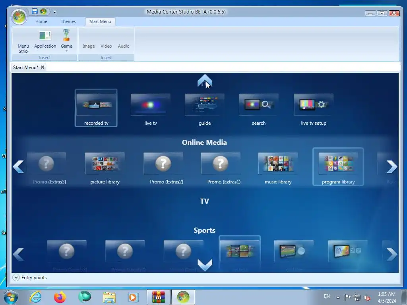Open Windows Media Player from taskbar
The image size is (407, 305).
click(134, 297)
